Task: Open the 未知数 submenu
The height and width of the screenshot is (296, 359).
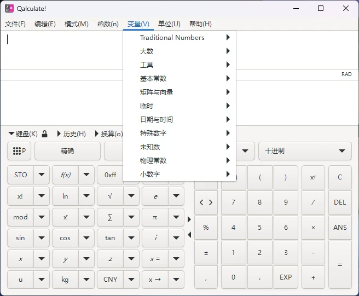Action: click(179, 147)
